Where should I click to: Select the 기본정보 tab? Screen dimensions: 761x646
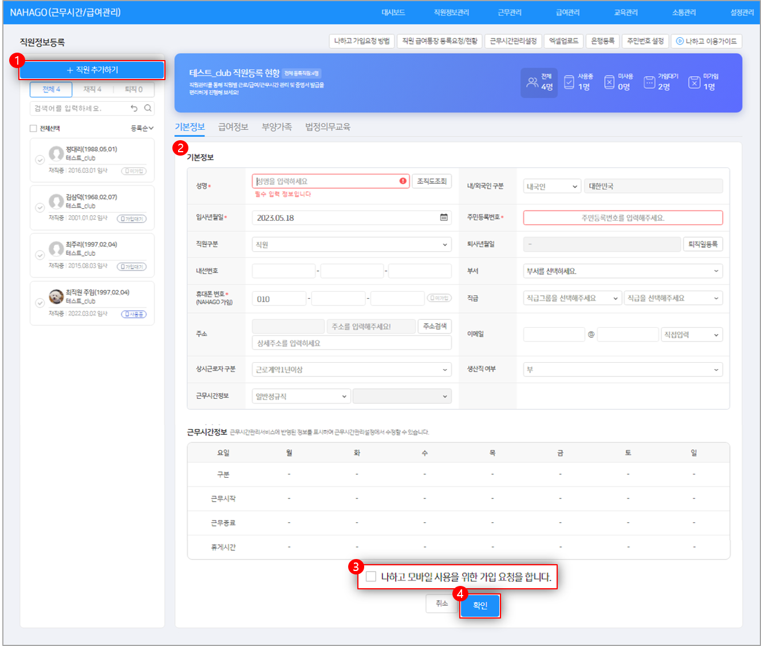coord(190,127)
